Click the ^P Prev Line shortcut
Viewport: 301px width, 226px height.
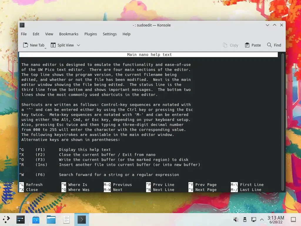[x=160, y=185]
